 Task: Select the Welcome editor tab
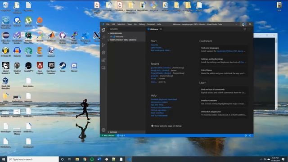(x=154, y=29)
